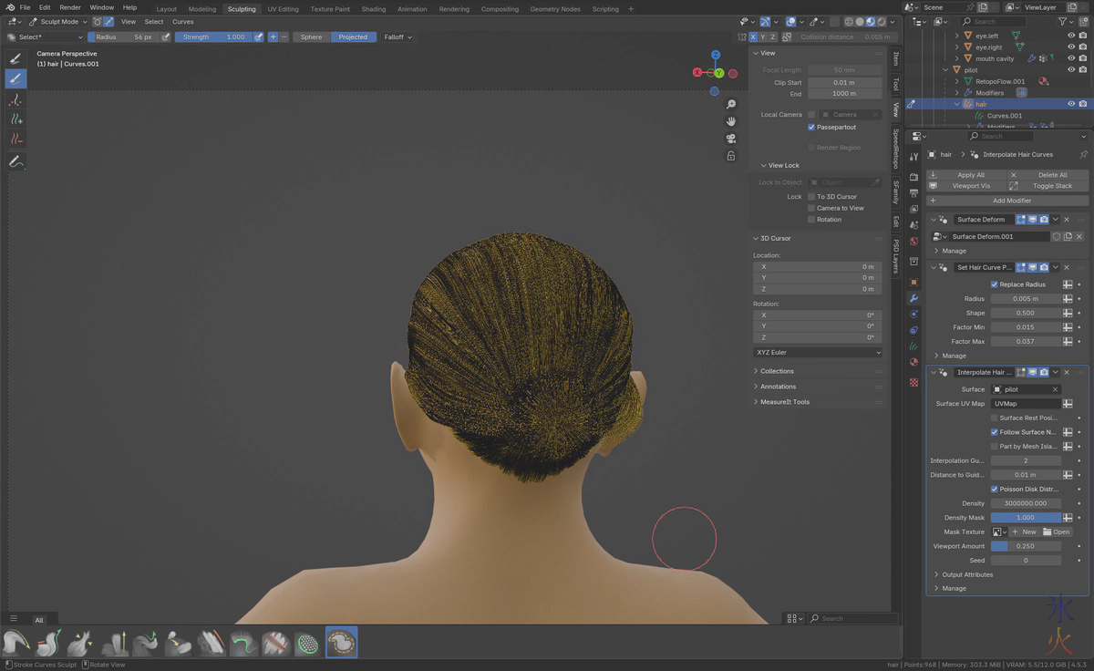Switch to the UV Editing workspace tab
Image resolution: width=1094 pixels, height=671 pixels.
285,7
